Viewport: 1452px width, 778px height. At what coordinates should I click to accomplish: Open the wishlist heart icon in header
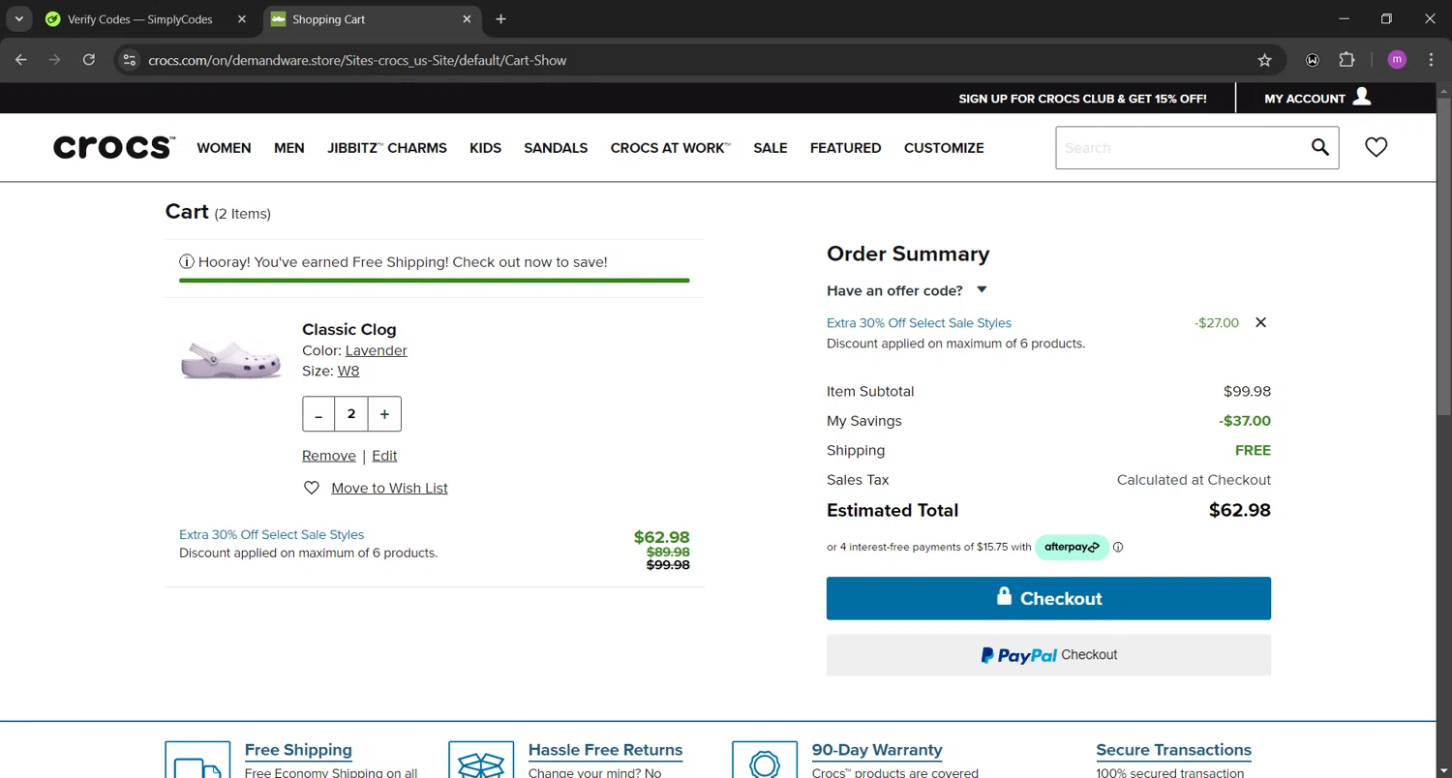pyautogui.click(x=1376, y=147)
